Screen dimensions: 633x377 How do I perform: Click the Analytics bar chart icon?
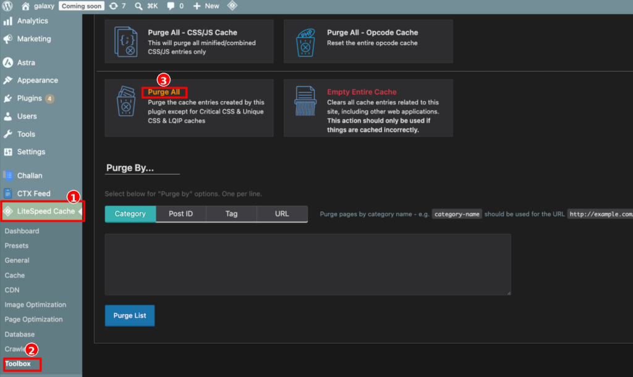coord(7,21)
